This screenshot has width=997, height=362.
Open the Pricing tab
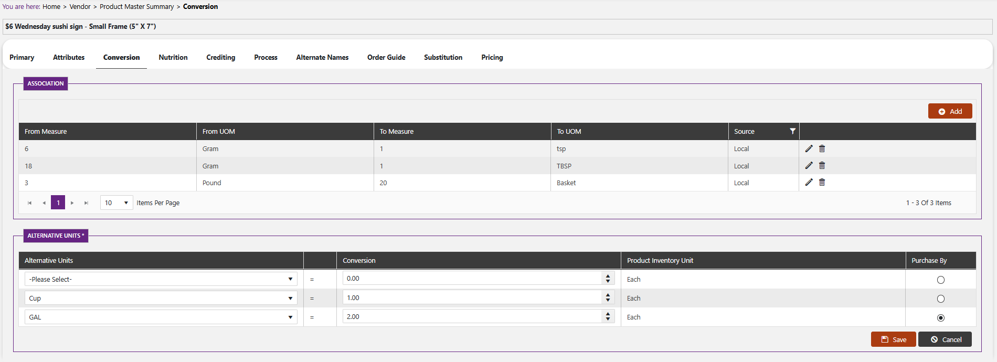pos(492,57)
